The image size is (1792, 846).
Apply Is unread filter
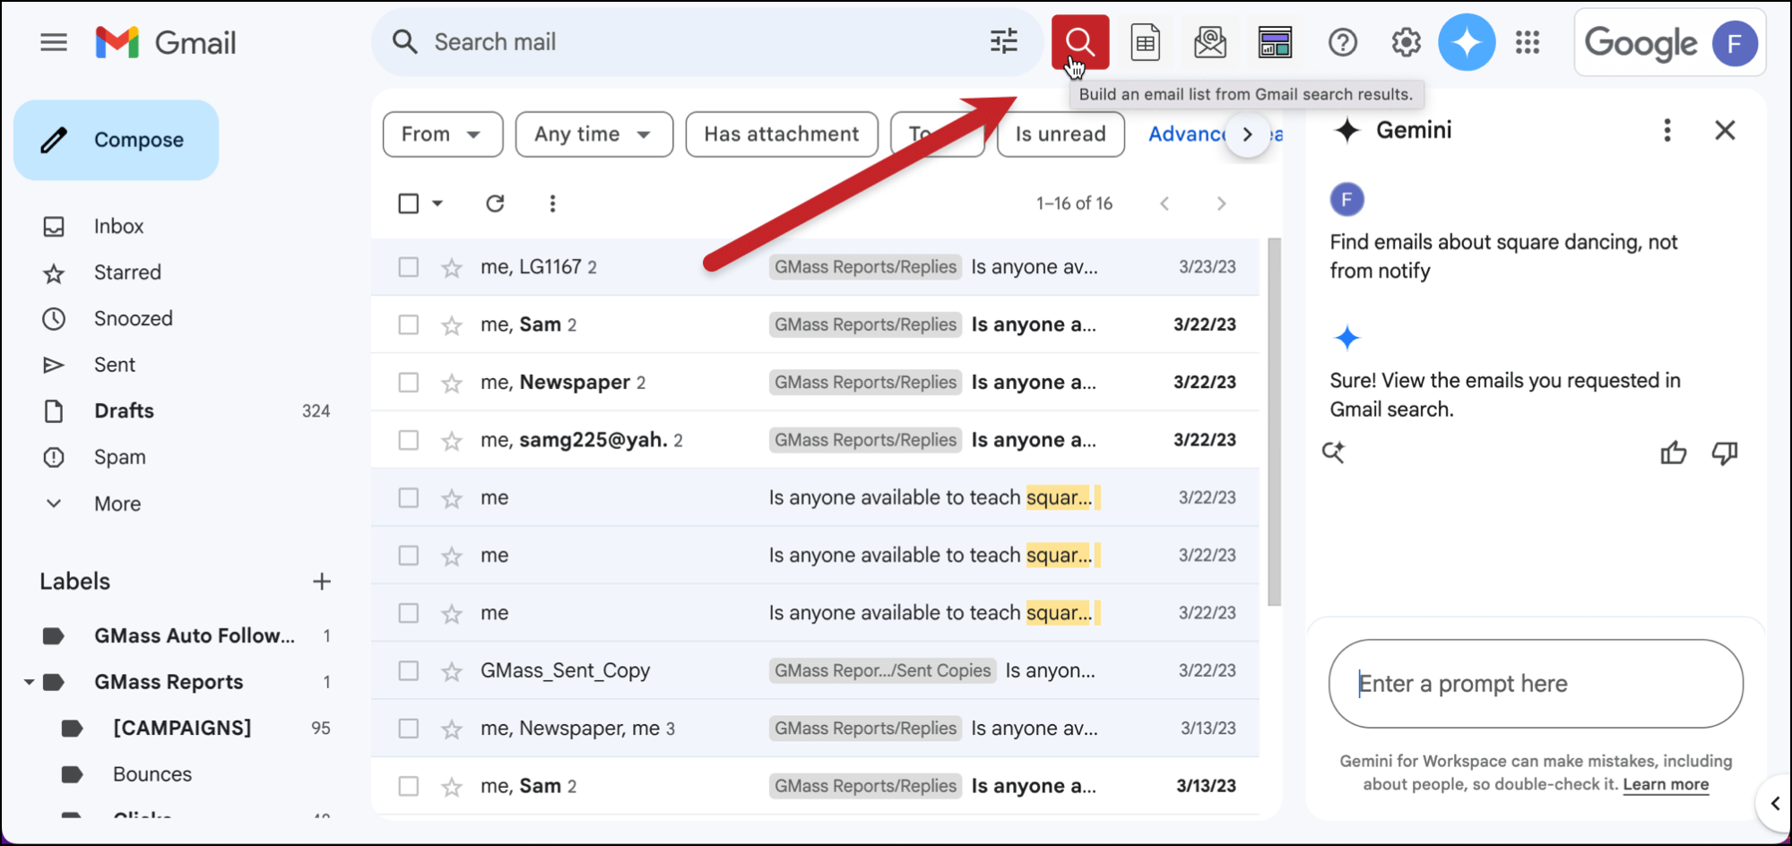[x=1060, y=134]
